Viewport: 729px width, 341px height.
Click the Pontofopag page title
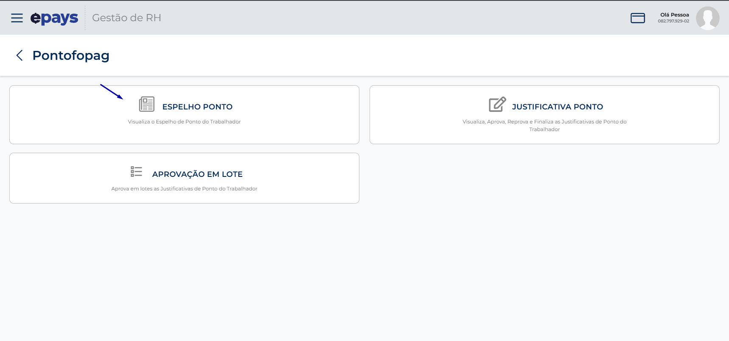click(71, 56)
